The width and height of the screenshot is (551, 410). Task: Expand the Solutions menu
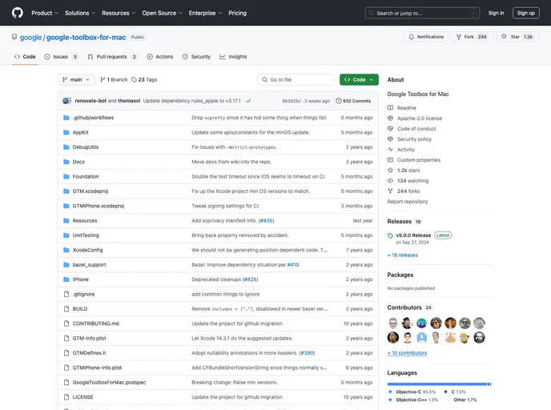pyautogui.click(x=80, y=13)
